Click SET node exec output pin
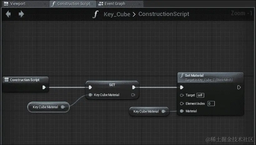Screen dimensions: 256x145 pos(134,87)
